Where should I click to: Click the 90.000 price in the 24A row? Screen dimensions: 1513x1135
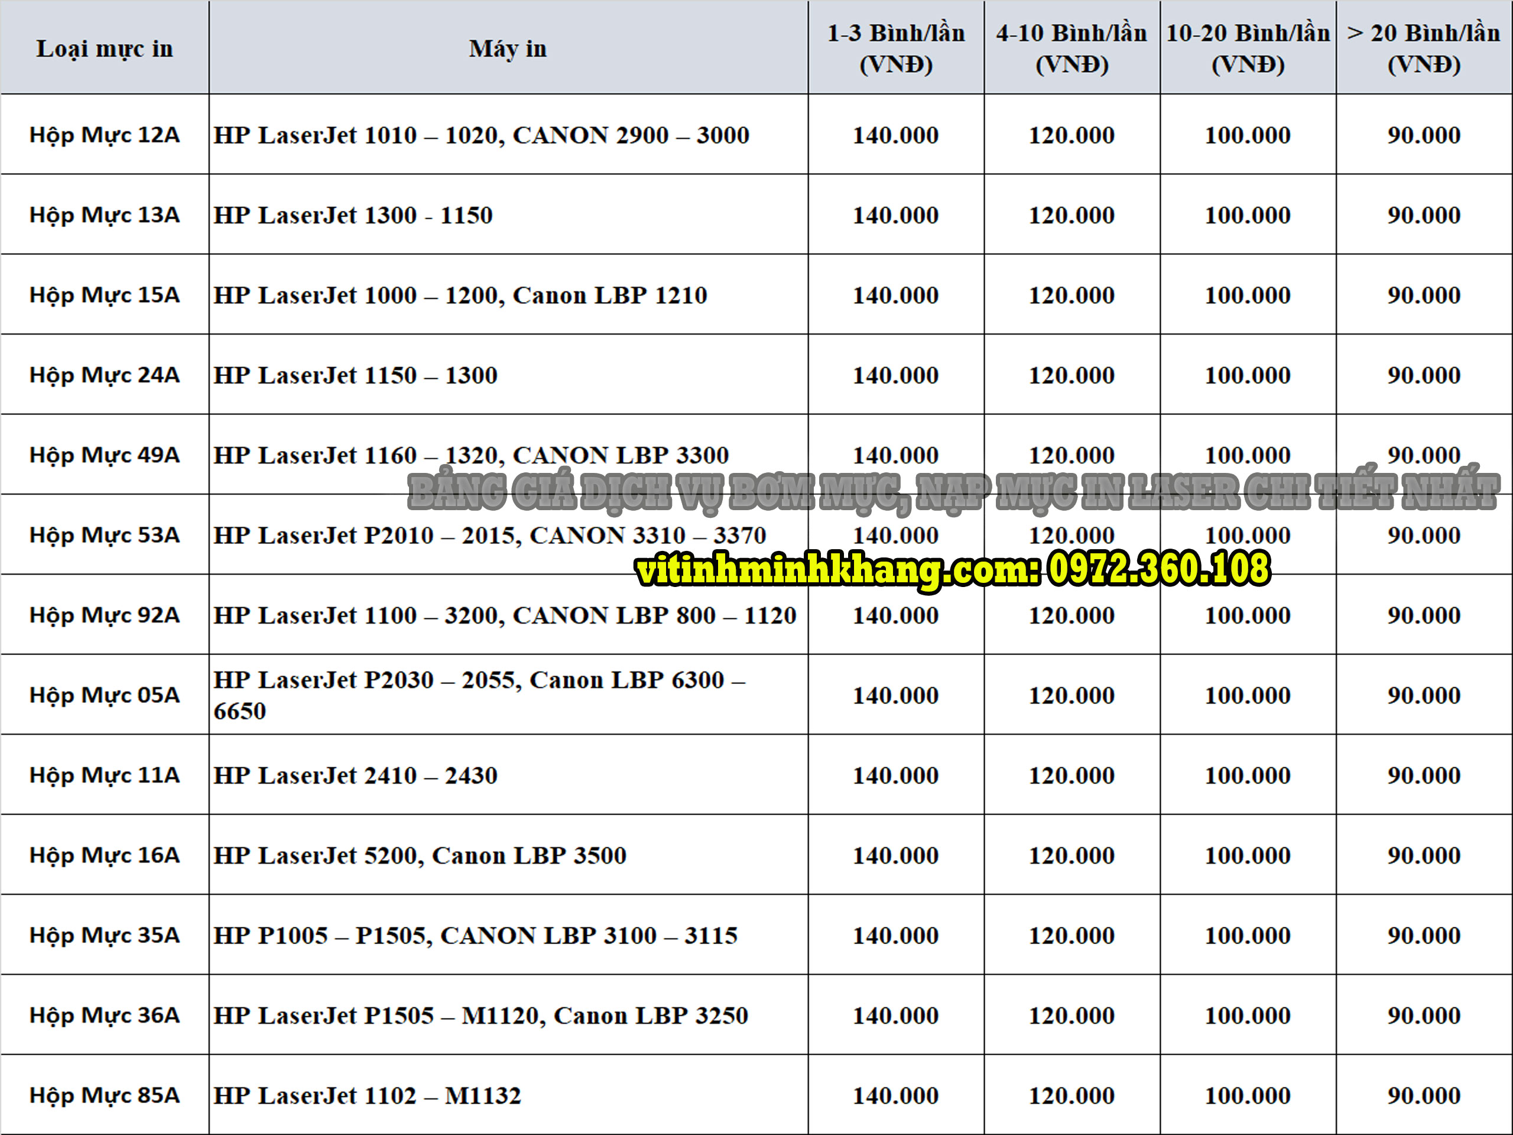pyautogui.click(x=1424, y=375)
